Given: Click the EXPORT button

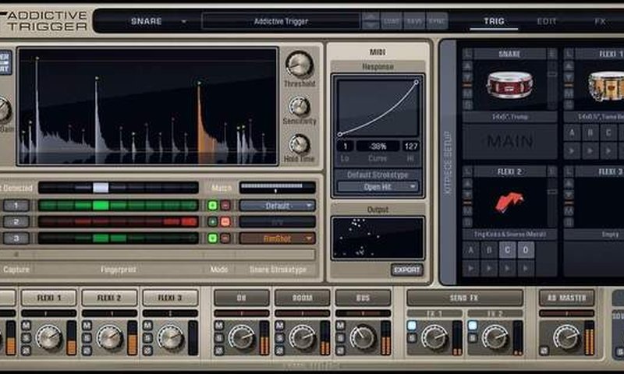Looking at the screenshot, I should (406, 270).
